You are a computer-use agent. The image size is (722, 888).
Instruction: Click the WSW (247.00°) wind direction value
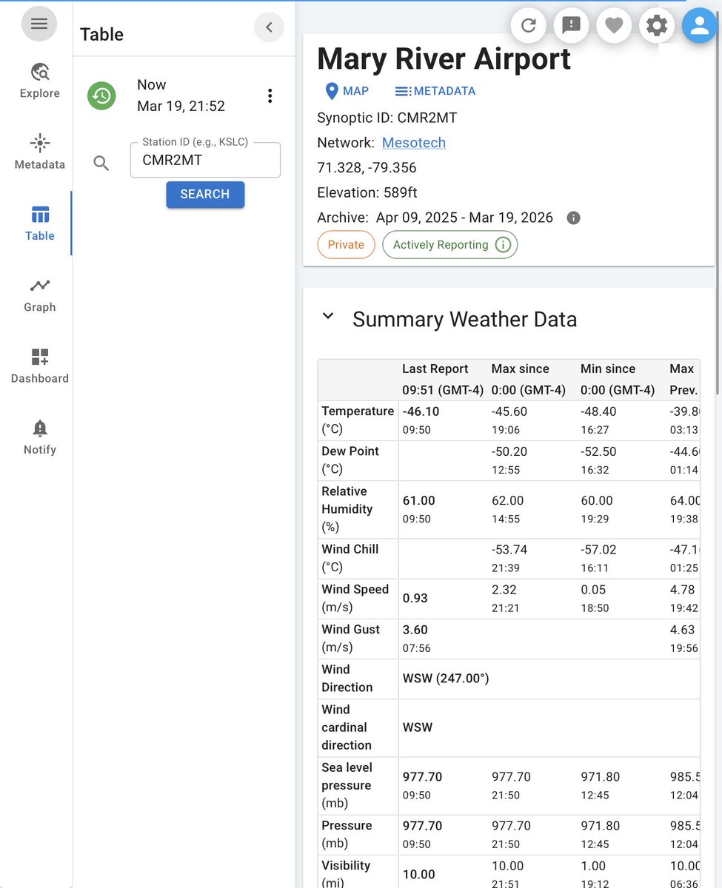(x=446, y=679)
